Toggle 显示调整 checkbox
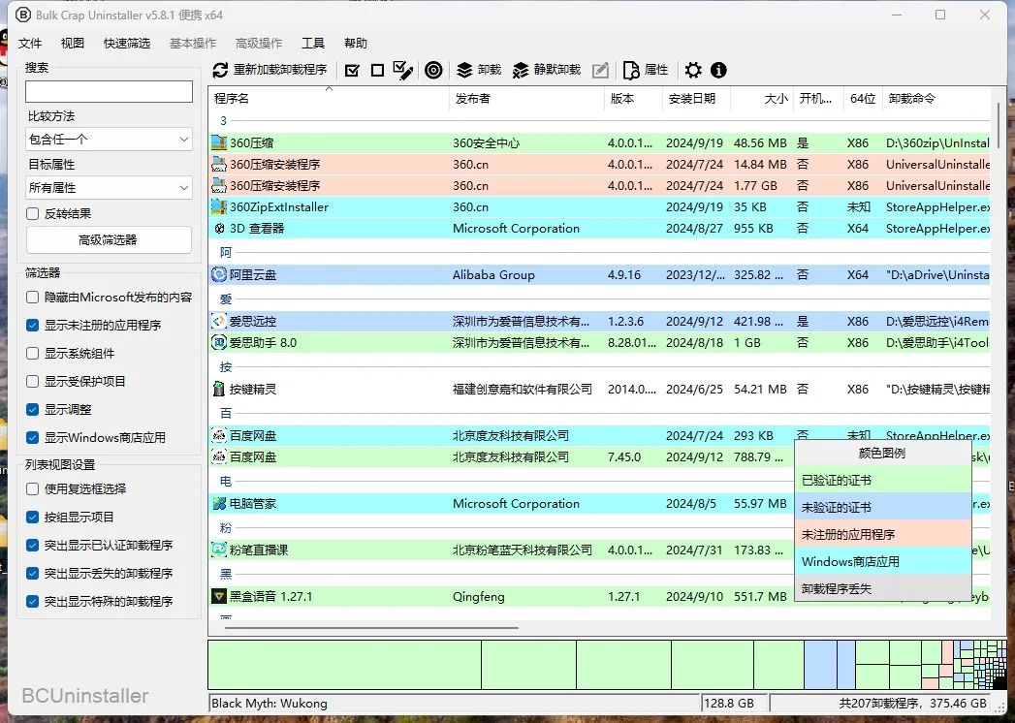This screenshot has height=723, width=1015. tap(32, 410)
